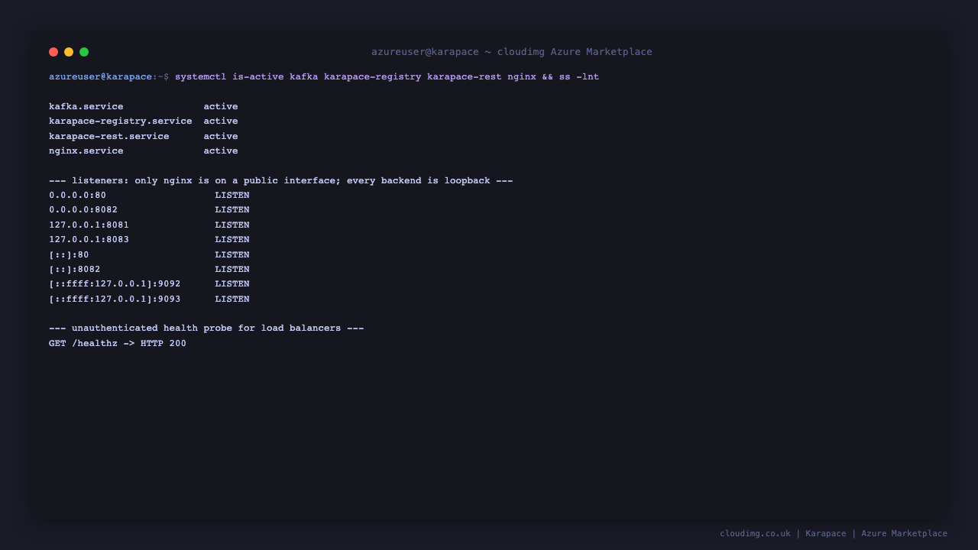Click the [::ffff:127.0.0.1]:9092 address

(115, 284)
